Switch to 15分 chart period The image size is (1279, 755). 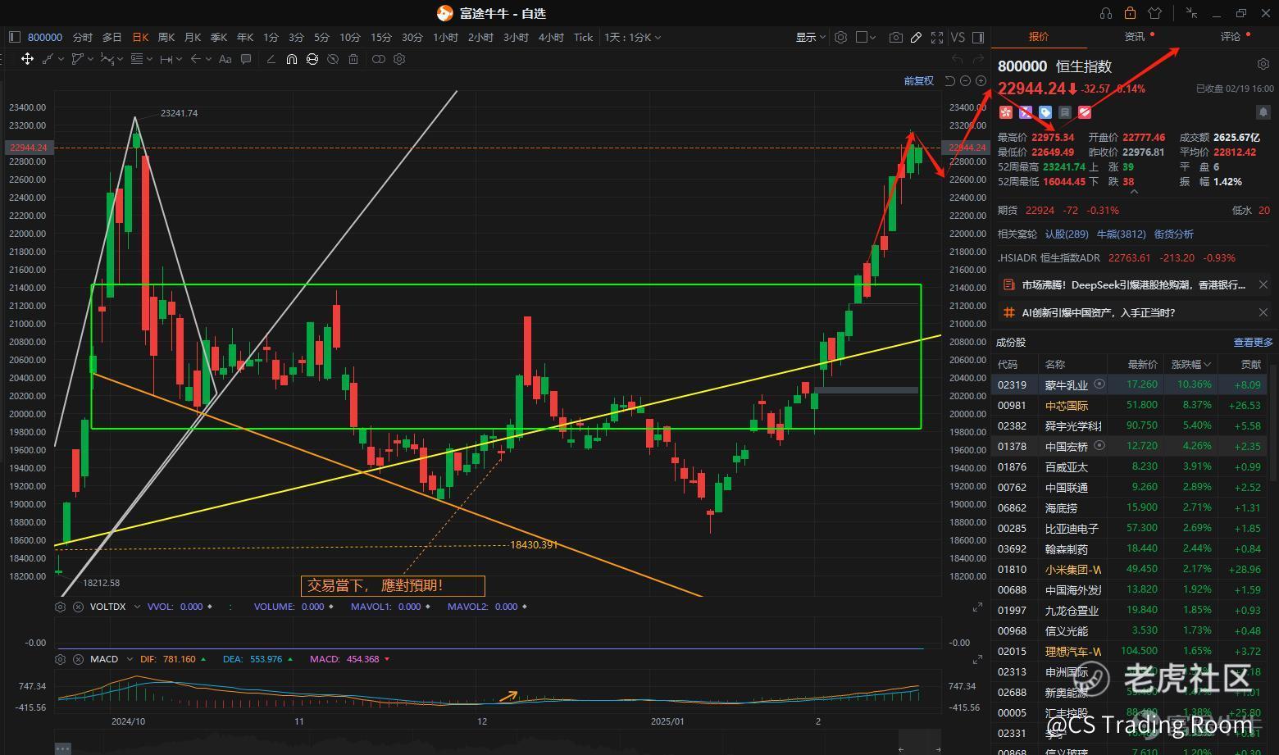pyautogui.click(x=380, y=37)
